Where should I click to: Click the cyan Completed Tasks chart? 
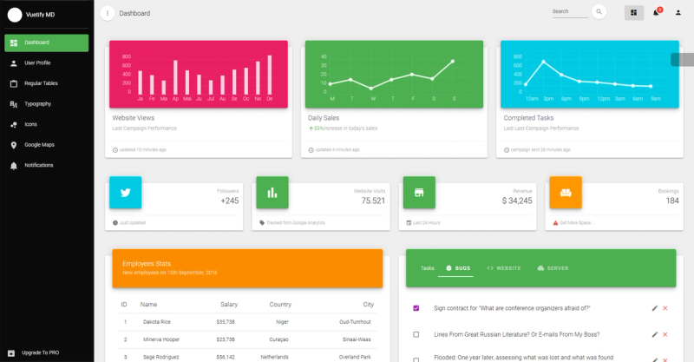point(590,74)
